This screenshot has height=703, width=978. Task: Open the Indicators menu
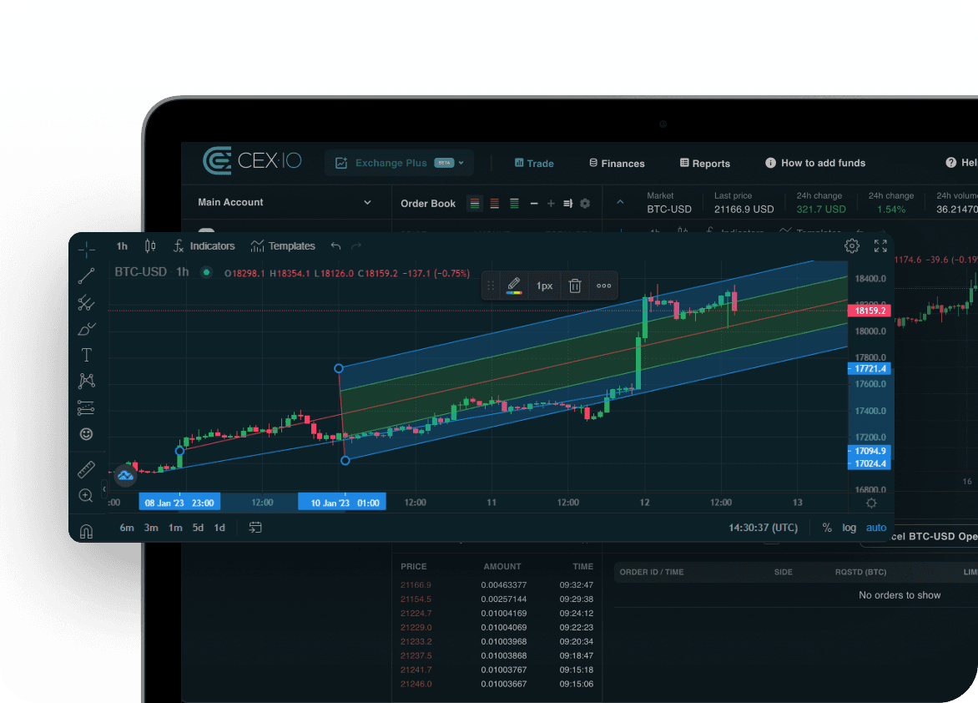coord(204,245)
